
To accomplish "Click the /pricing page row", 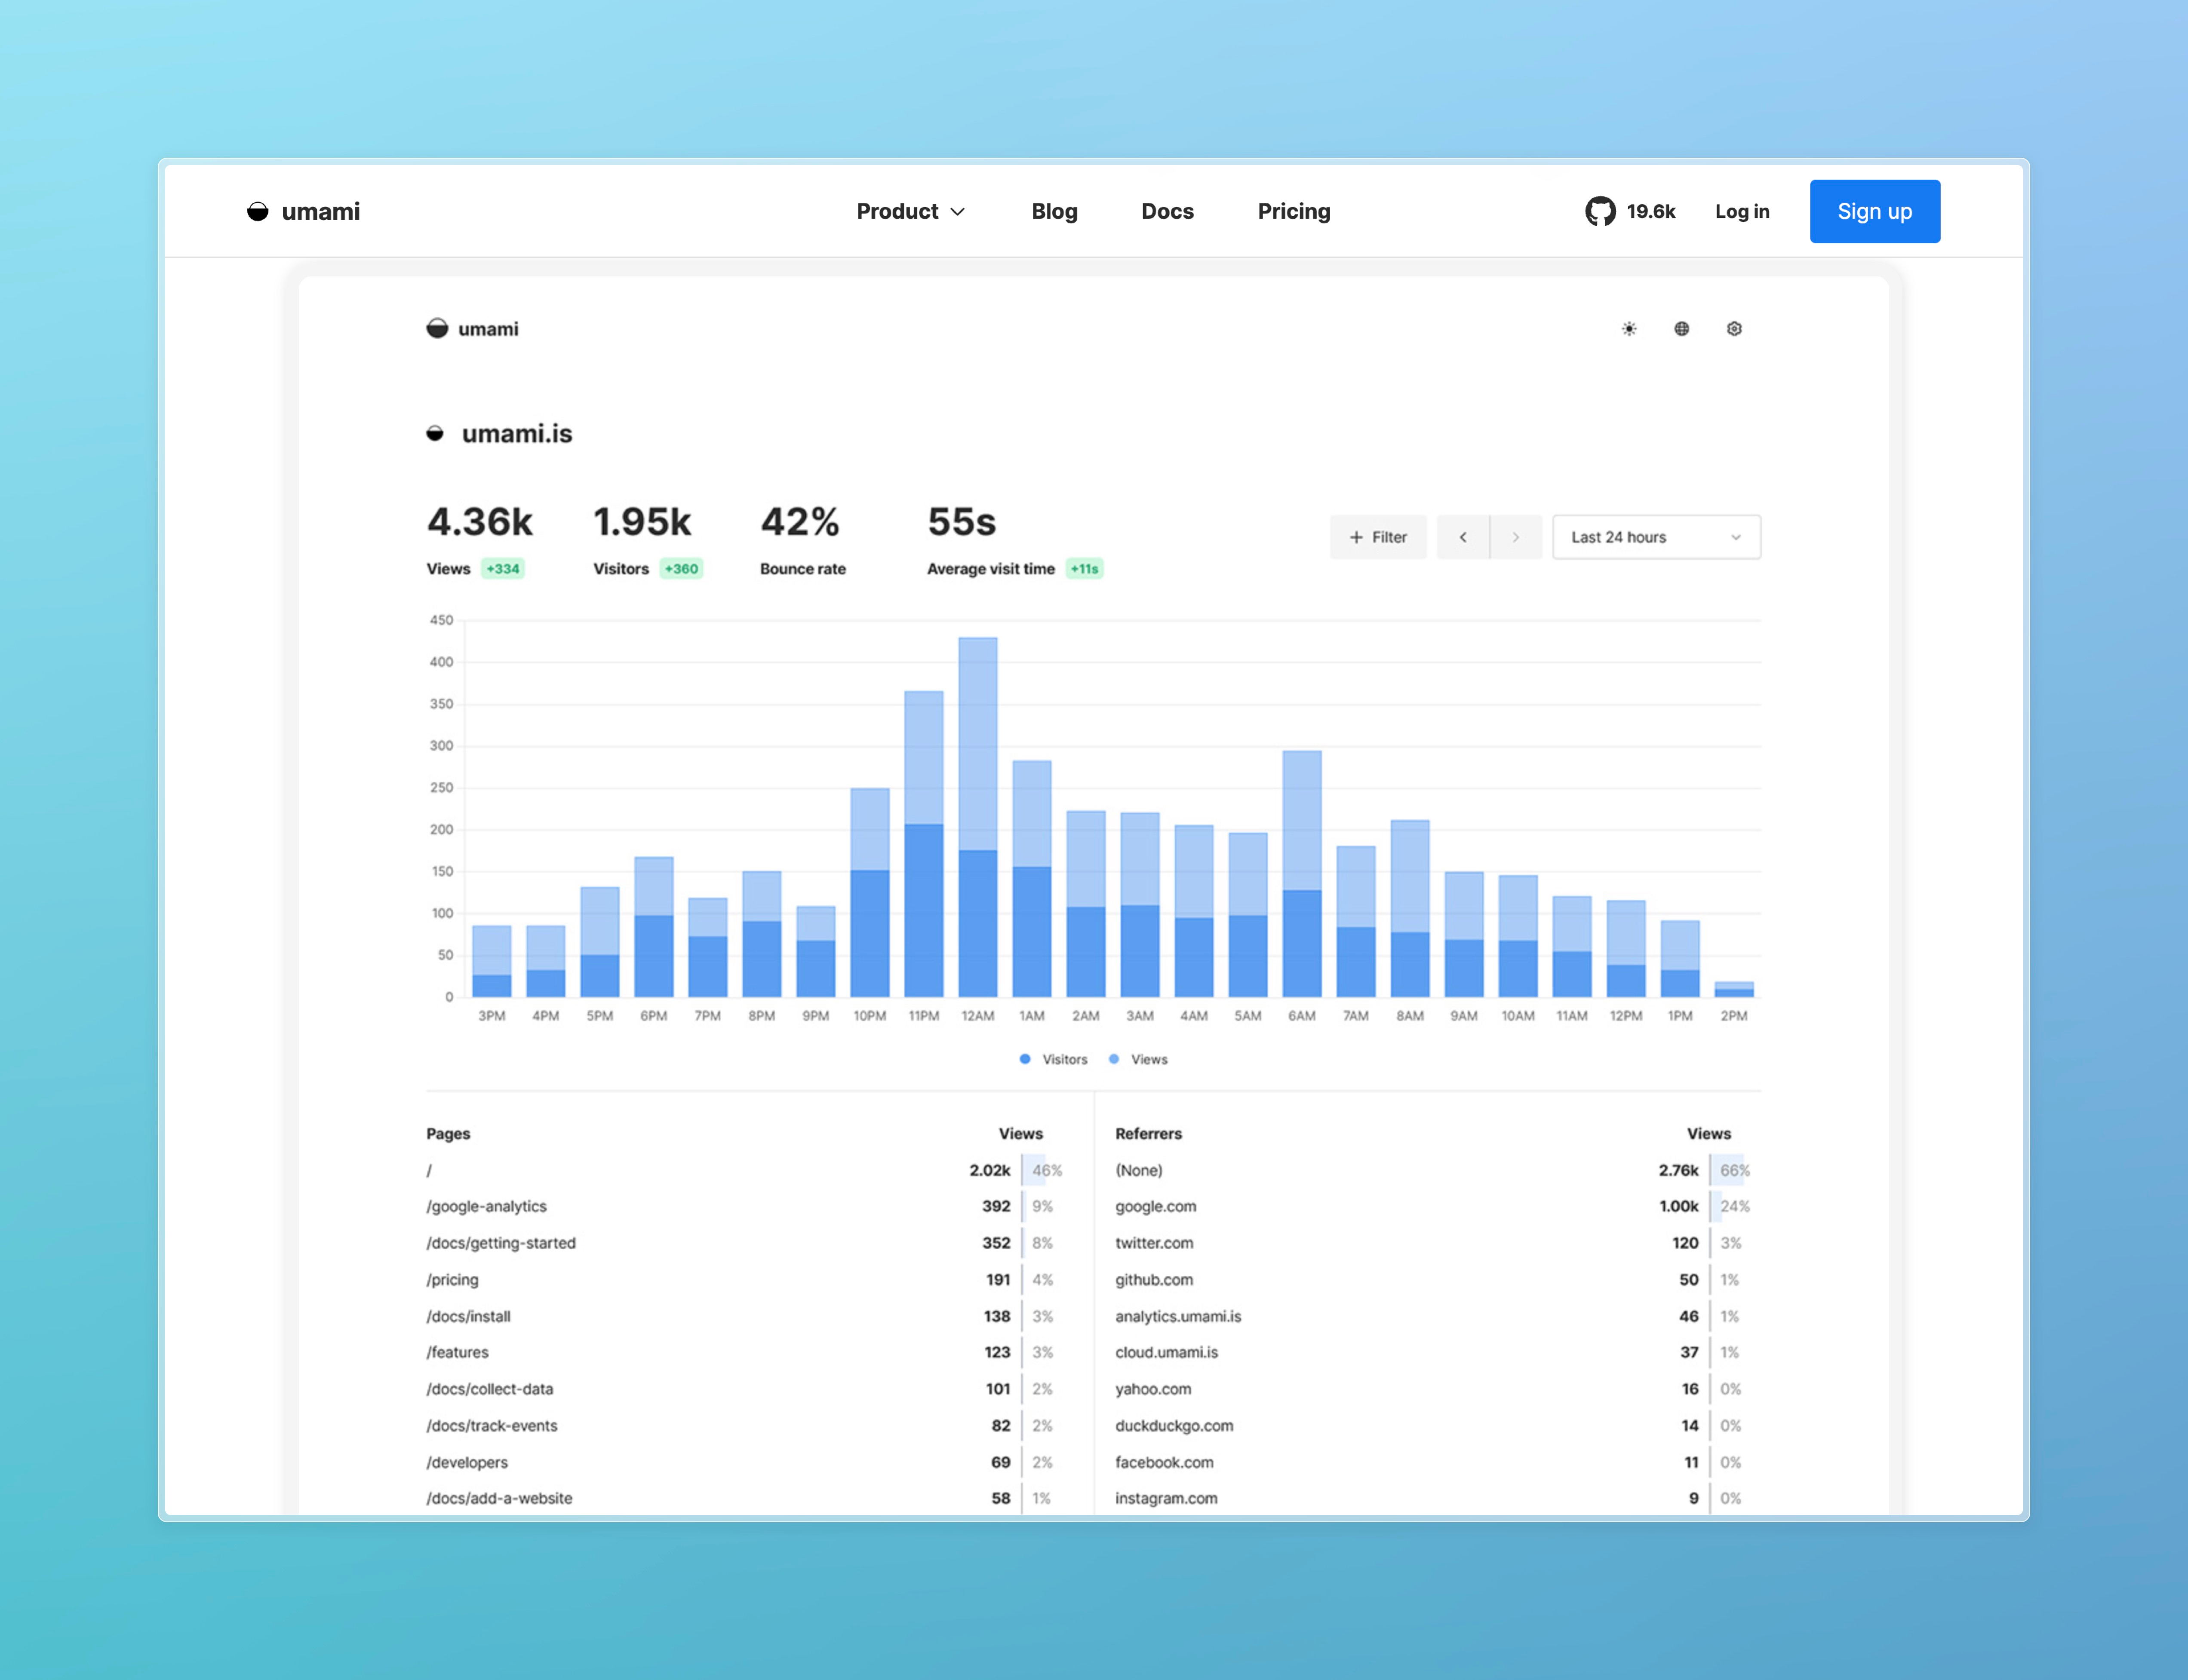I will [745, 1280].
